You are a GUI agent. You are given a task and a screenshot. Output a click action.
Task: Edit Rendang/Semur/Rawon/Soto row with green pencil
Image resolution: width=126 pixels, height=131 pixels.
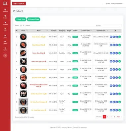[119, 86]
